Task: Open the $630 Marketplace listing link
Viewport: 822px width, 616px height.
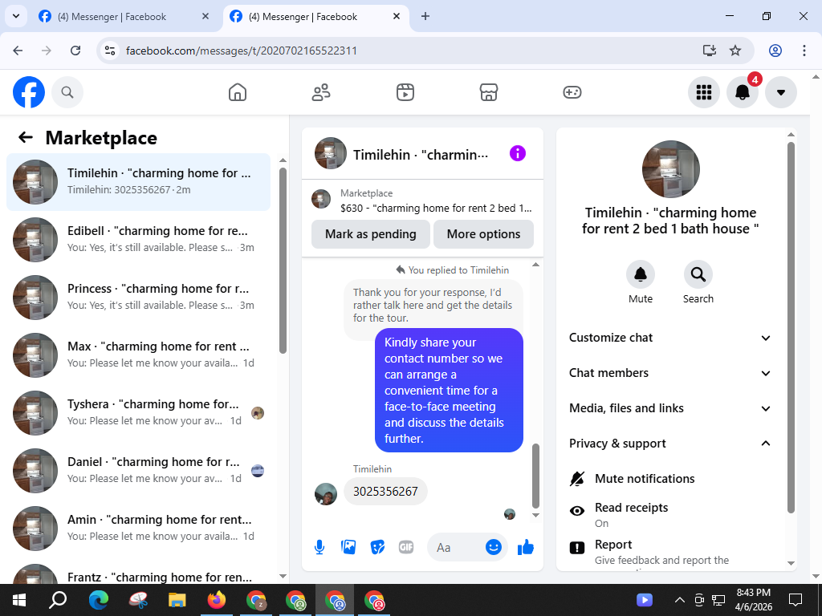Action: click(422, 201)
